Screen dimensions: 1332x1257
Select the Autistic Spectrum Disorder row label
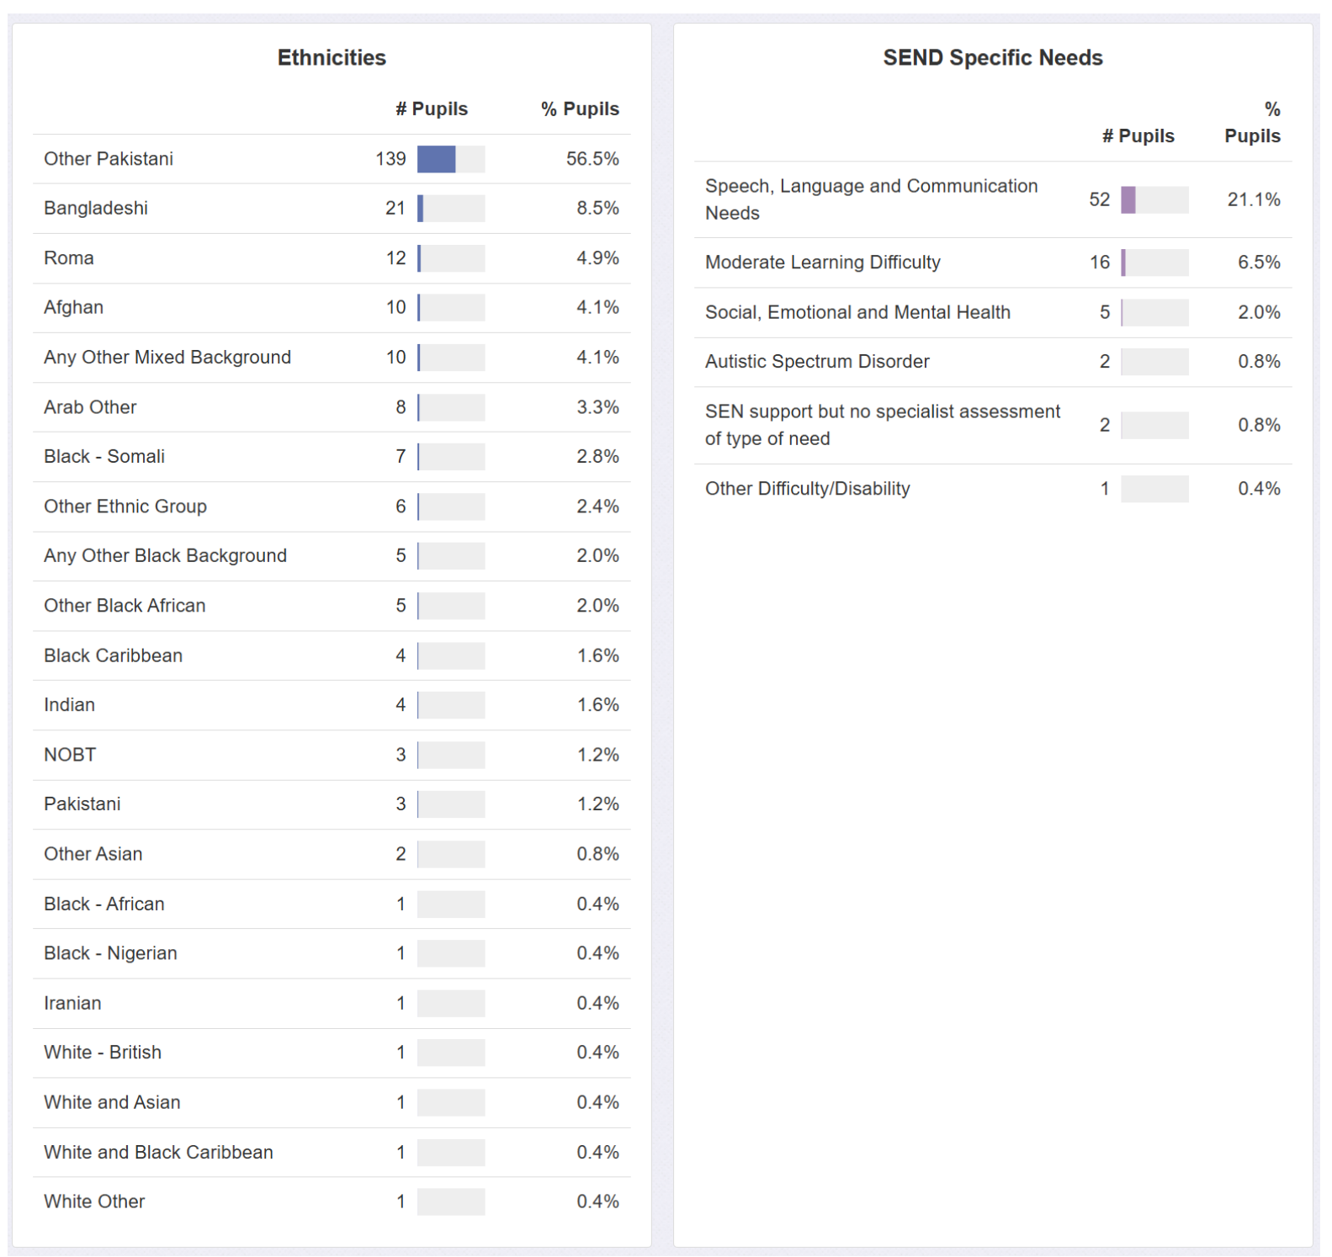click(816, 361)
